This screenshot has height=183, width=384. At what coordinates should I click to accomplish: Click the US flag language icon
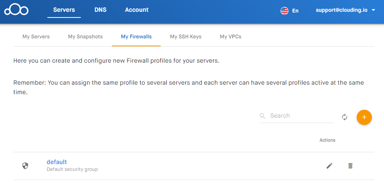[x=284, y=11]
